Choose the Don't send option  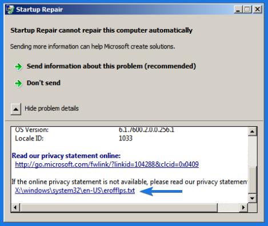pos(43,83)
